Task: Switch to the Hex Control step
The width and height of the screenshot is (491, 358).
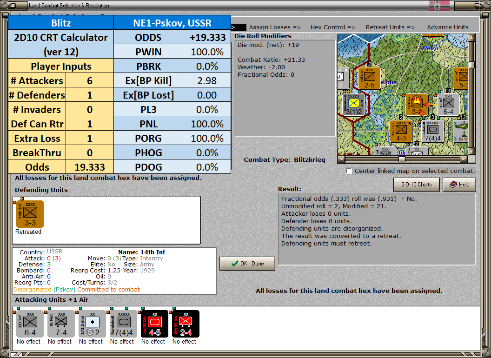Action: pyautogui.click(x=332, y=27)
